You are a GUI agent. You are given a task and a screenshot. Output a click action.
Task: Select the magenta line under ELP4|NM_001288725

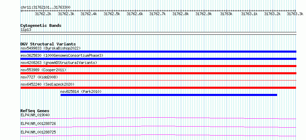coord(159,135)
